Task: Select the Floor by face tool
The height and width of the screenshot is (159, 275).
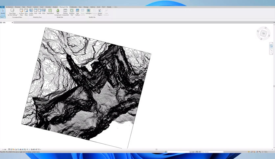Action: pos(44,11)
